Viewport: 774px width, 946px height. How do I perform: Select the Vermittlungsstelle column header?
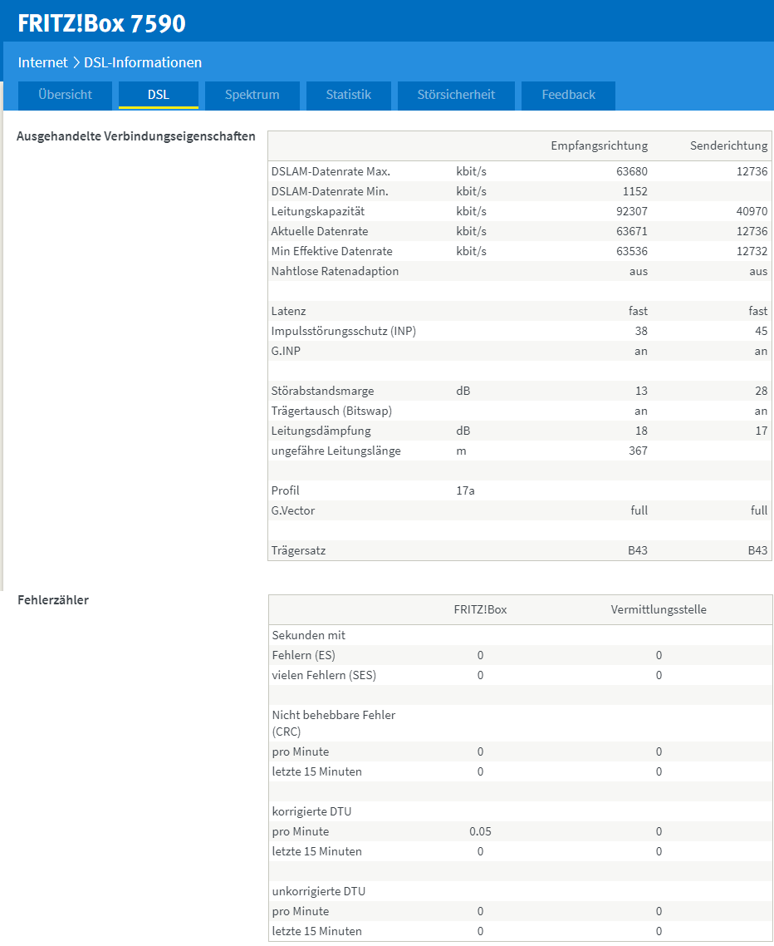(x=659, y=609)
